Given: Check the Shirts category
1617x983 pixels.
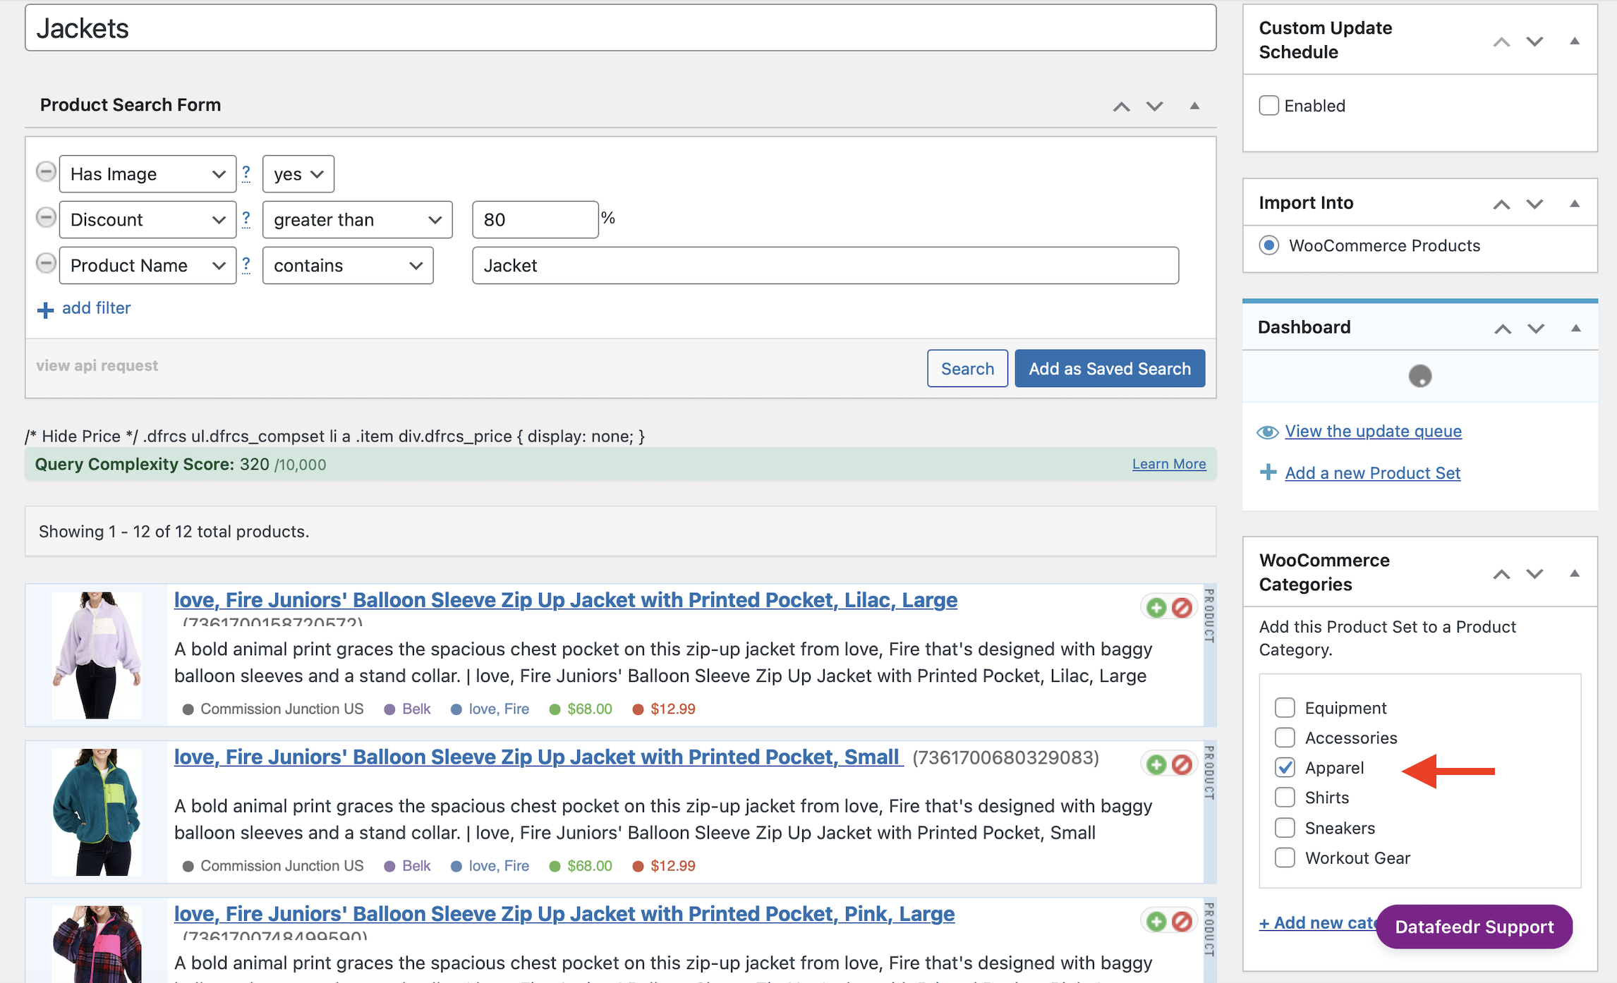Looking at the screenshot, I should click(1285, 798).
